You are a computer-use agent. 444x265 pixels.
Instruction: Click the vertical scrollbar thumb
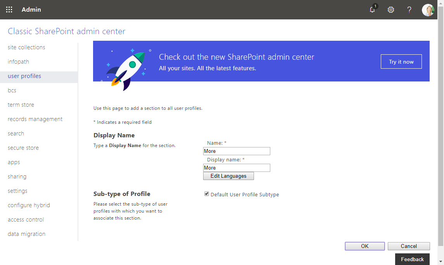pos(441,126)
